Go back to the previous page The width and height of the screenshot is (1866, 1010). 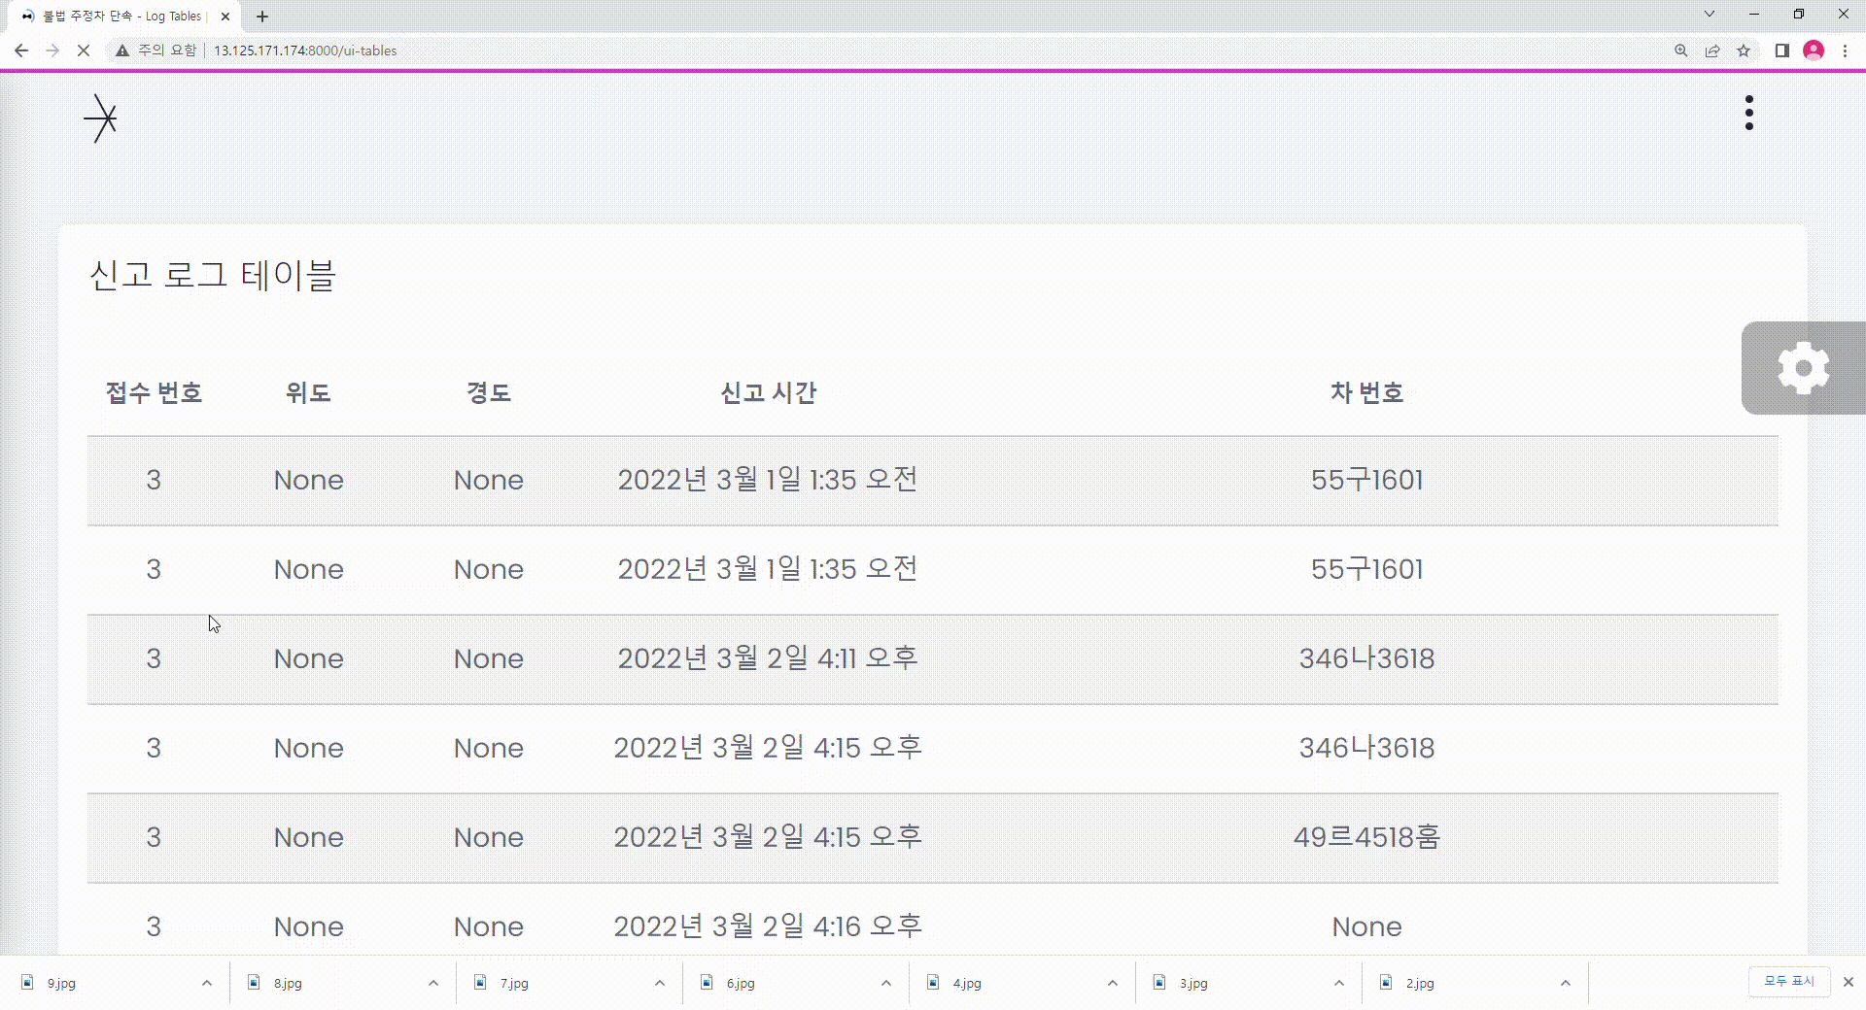21,50
